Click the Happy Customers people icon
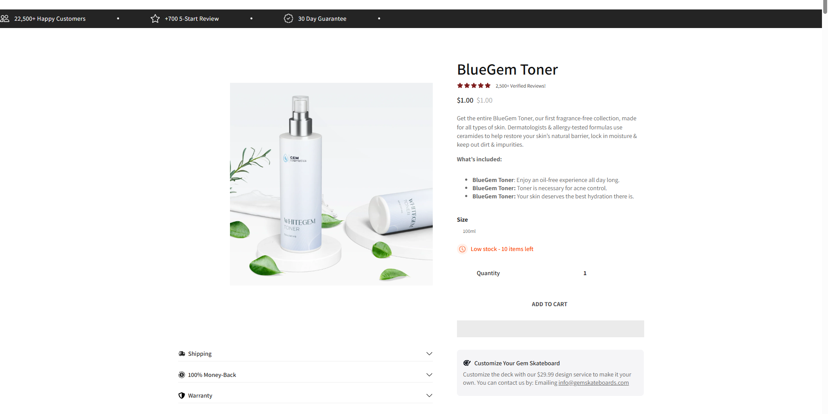Image resolution: width=828 pixels, height=414 pixels. click(x=5, y=19)
